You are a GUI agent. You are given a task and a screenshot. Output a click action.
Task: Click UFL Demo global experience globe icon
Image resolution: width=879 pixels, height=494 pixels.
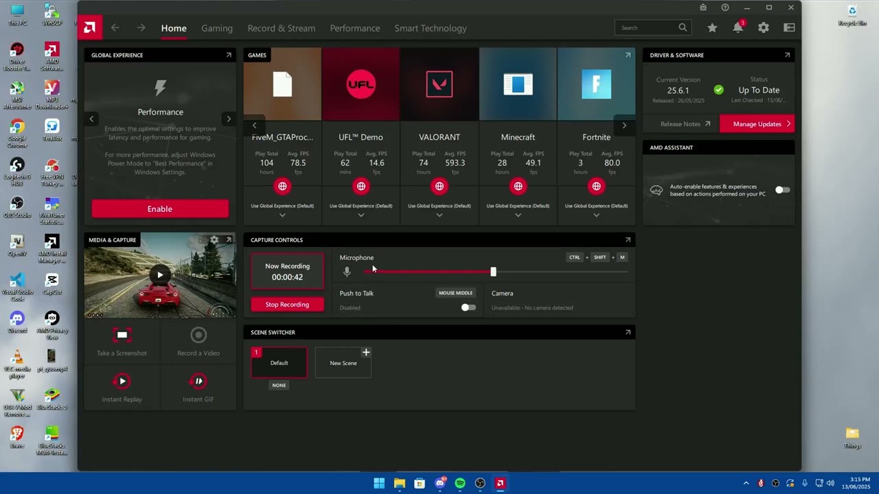(361, 186)
